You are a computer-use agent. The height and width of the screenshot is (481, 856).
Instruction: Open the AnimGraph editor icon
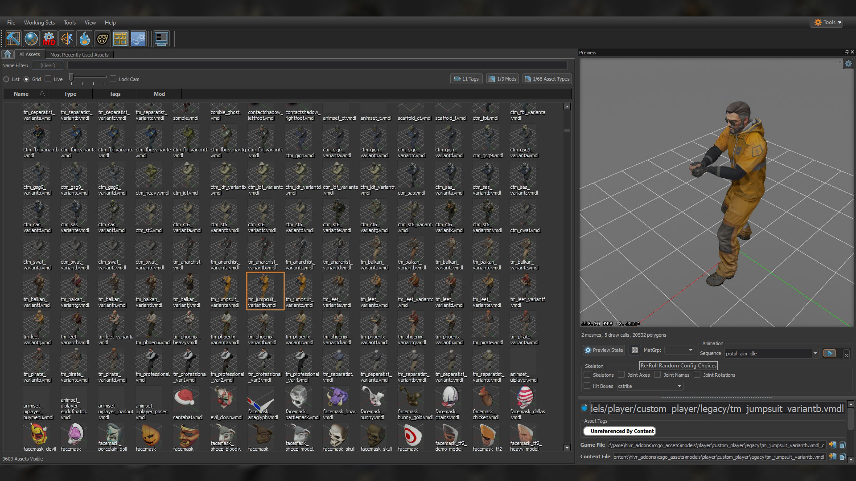67,39
